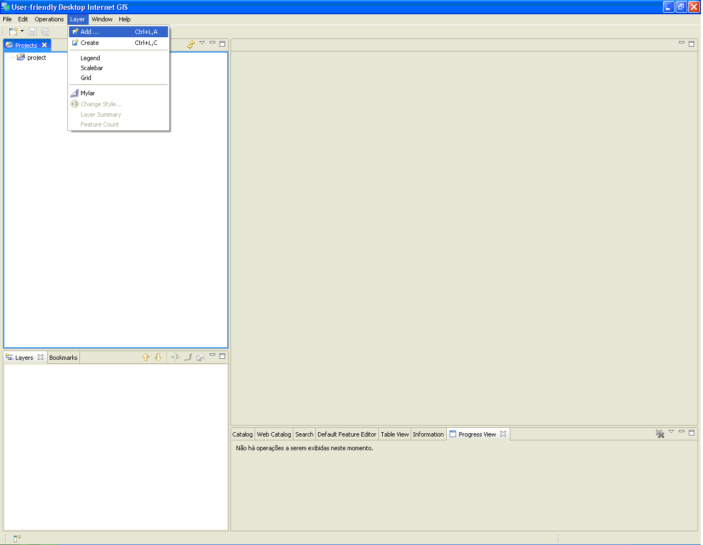The height and width of the screenshot is (545, 703).
Task: Click the zoom-to-layer icon in Layers toolbar
Action: click(175, 357)
